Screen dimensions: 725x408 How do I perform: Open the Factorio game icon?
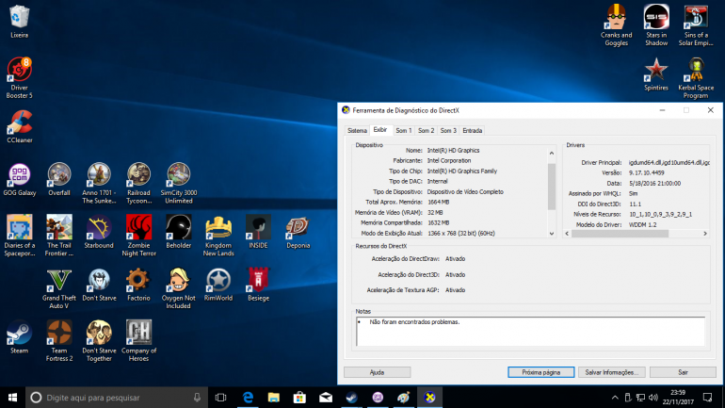point(138,280)
